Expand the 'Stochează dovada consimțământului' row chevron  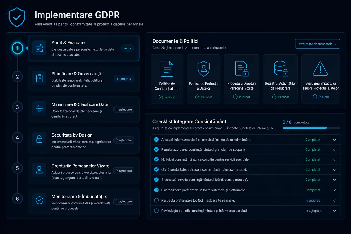(x=335, y=180)
